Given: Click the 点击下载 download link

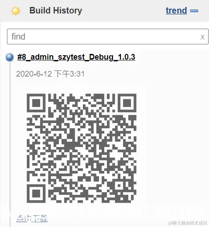Looking at the screenshot, I should 32,219.
